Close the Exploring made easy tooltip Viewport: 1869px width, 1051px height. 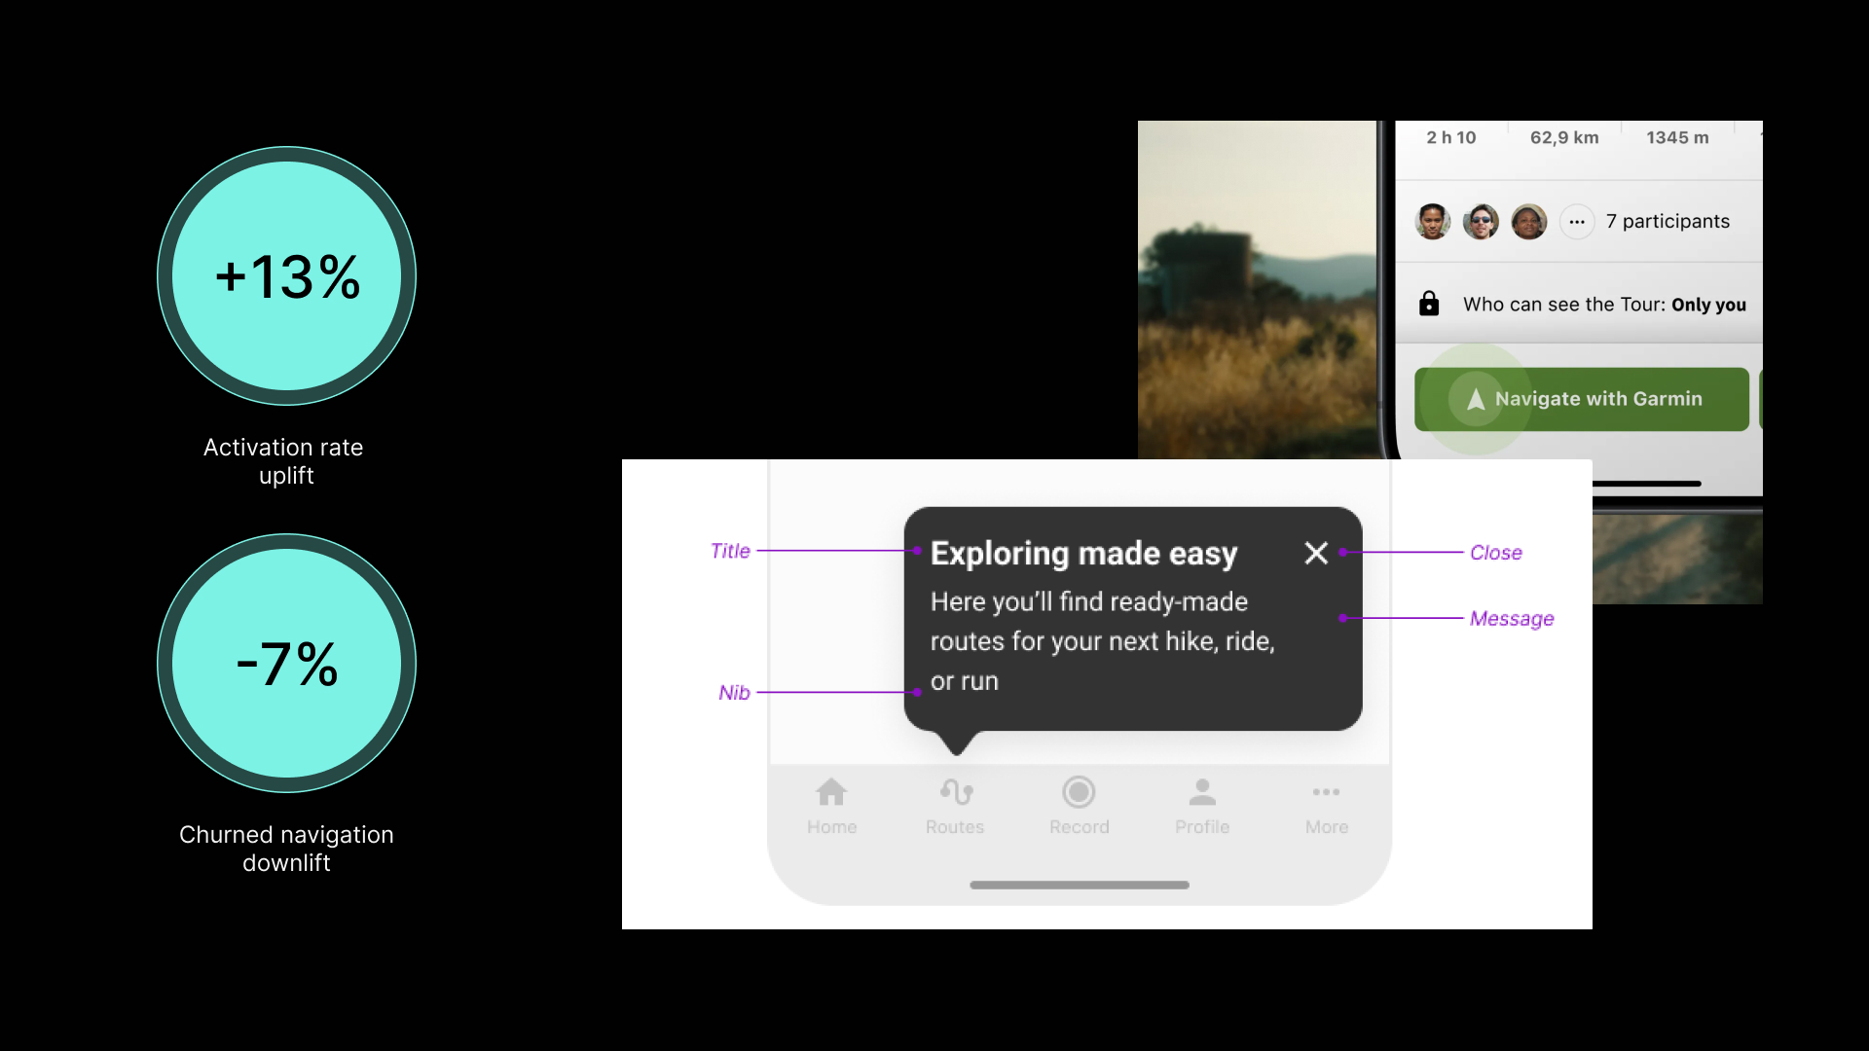click(x=1316, y=553)
